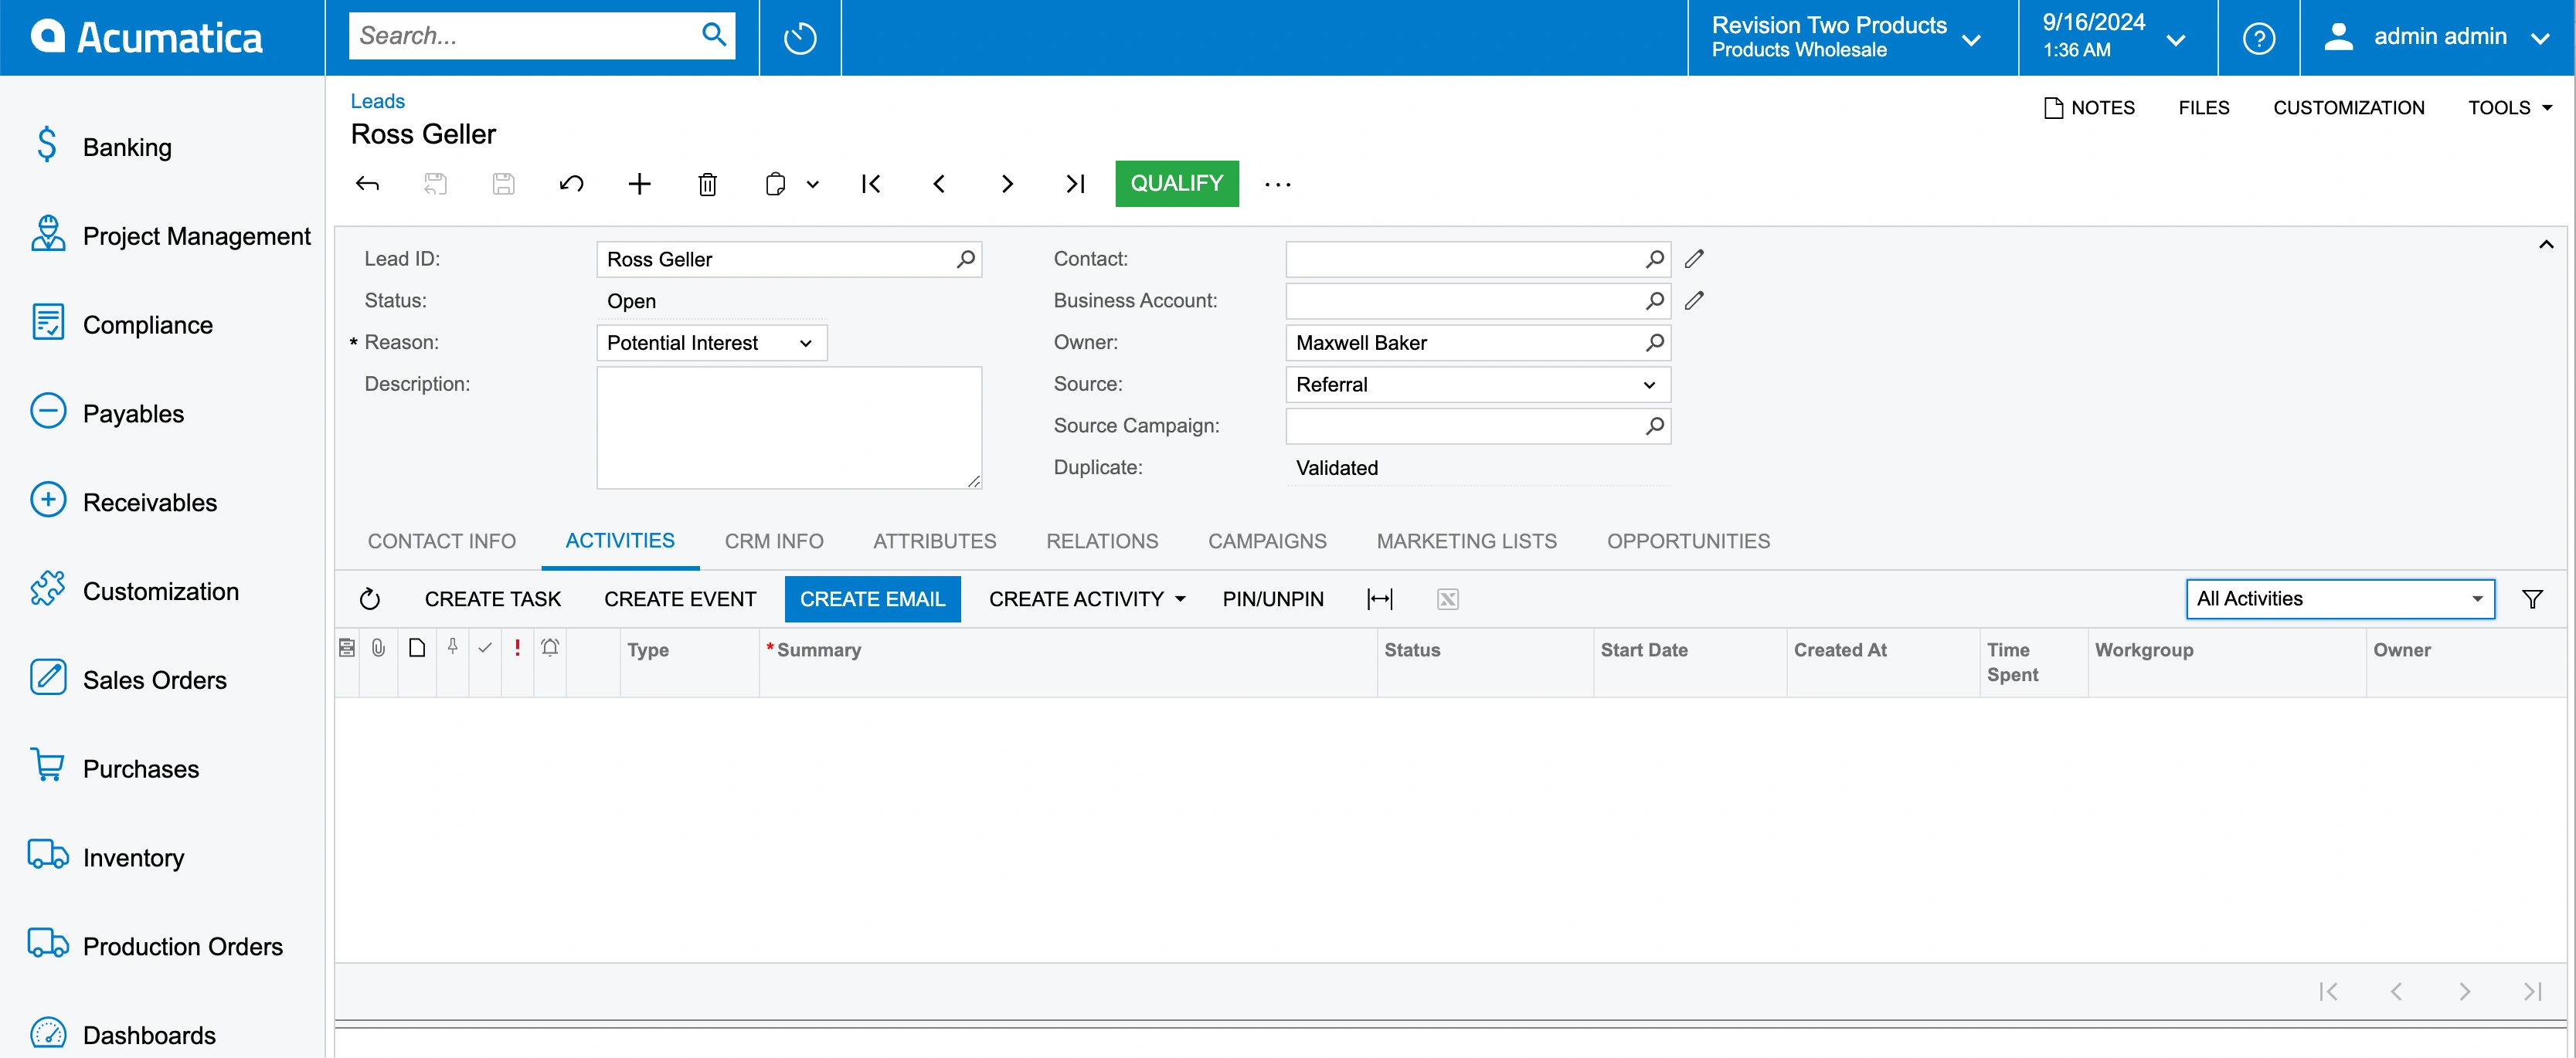Click the Undo changes icon
Image resolution: width=2576 pixels, height=1058 pixels.
573,184
